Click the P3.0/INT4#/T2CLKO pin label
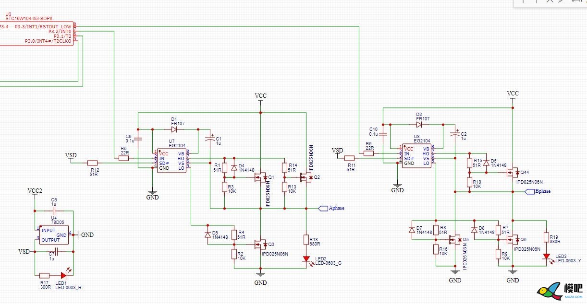 point(48,42)
